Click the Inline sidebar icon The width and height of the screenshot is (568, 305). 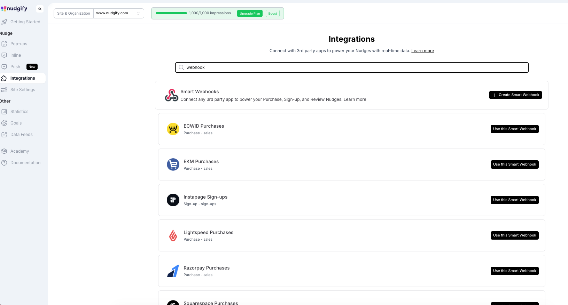pyautogui.click(x=4, y=55)
